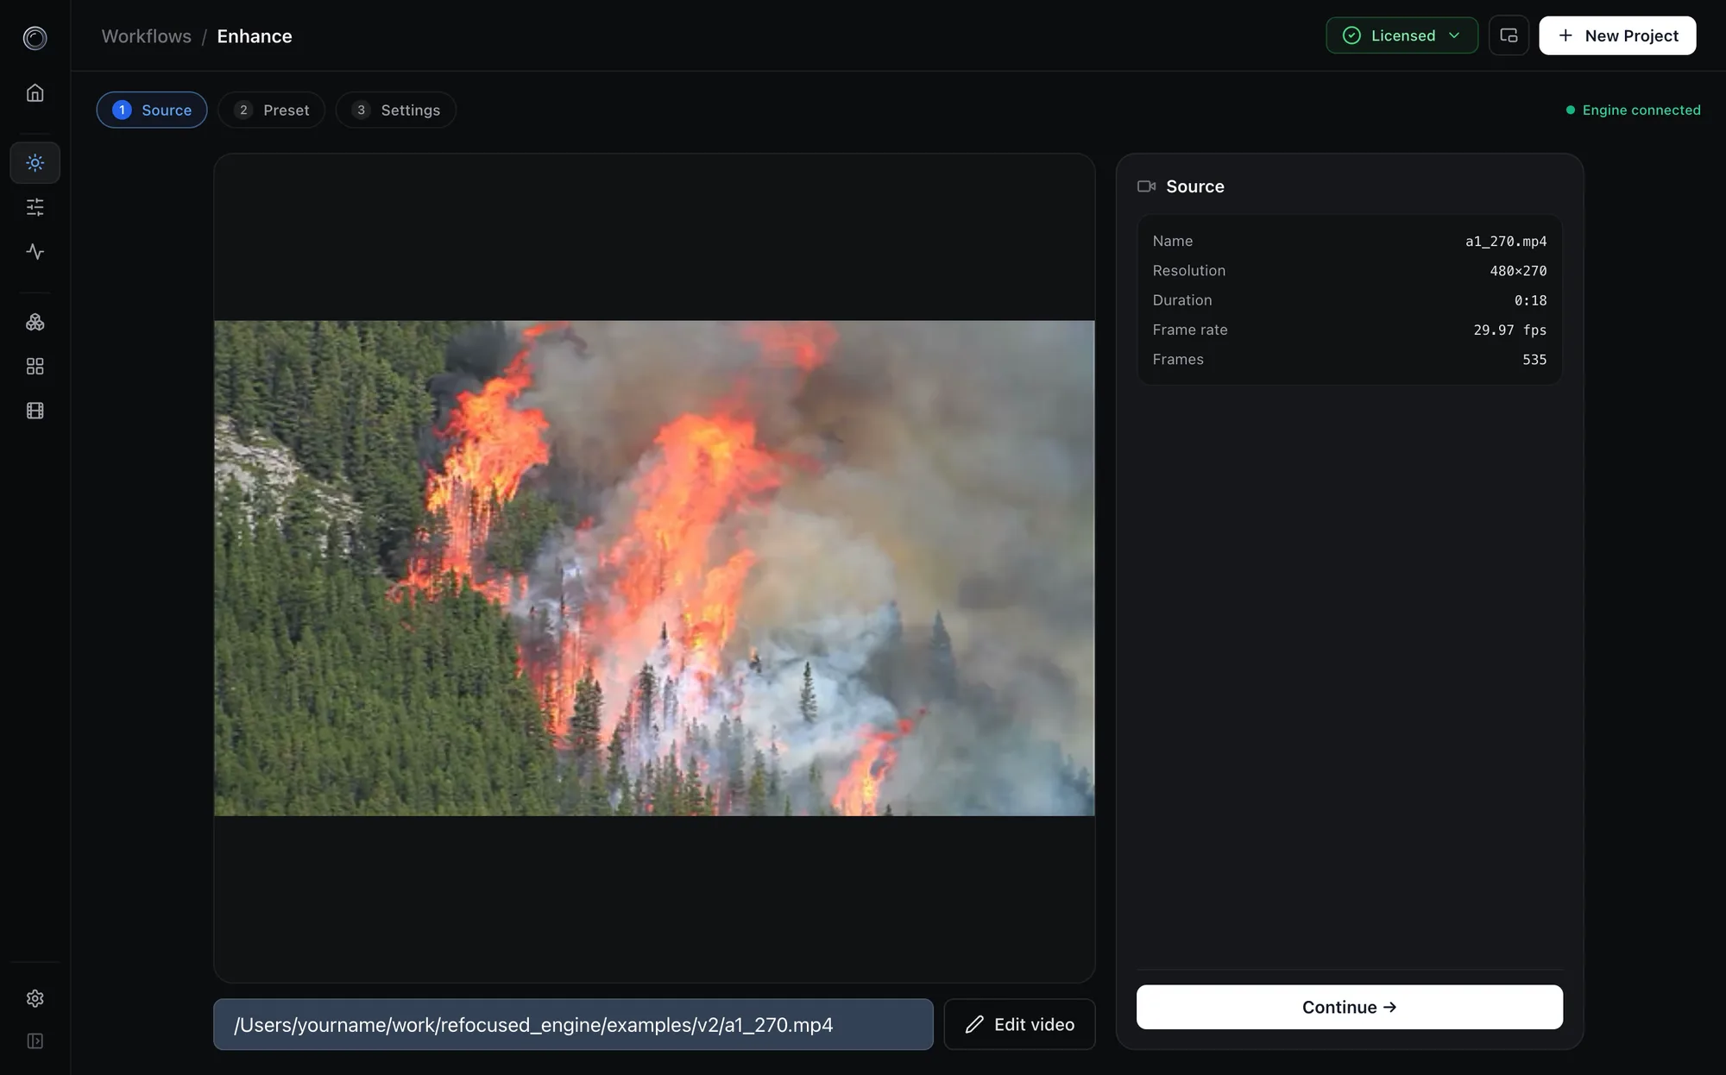Open the Home sidebar icon
This screenshot has width=1726, height=1075.
click(x=35, y=92)
